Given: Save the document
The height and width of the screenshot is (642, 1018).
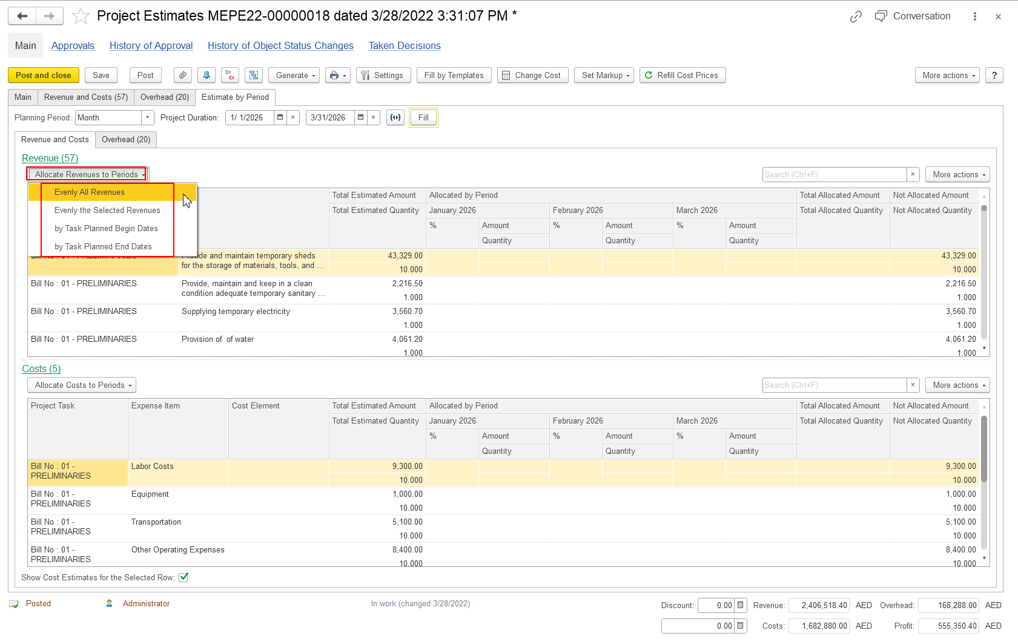Looking at the screenshot, I should click(101, 75).
